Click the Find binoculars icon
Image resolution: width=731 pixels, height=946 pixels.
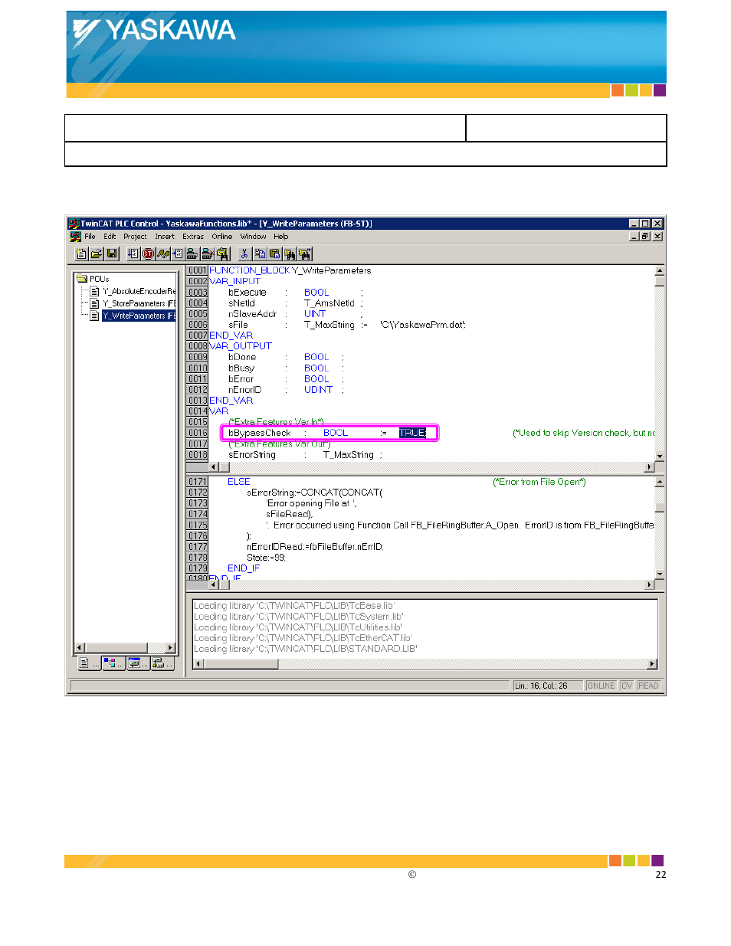pyautogui.click(x=290, y=254)
